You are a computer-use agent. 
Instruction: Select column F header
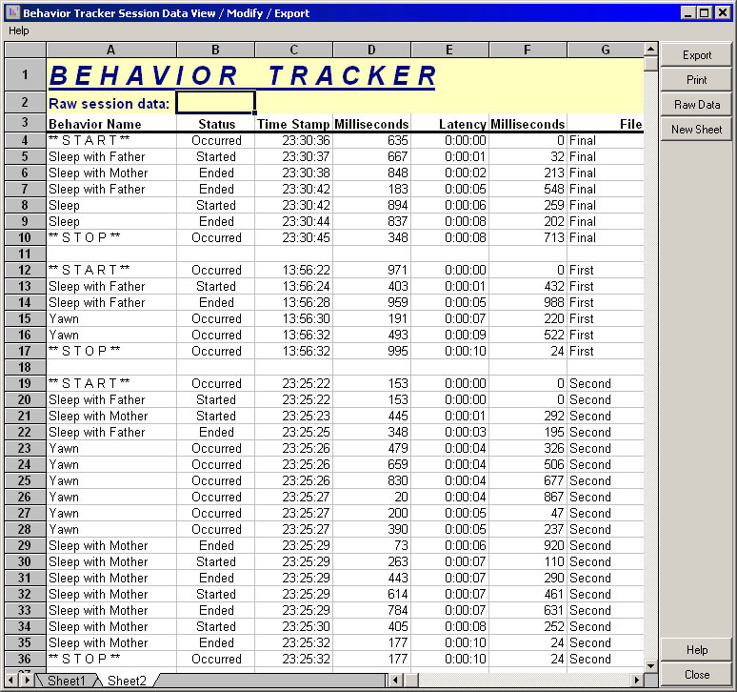coord(528,50)
